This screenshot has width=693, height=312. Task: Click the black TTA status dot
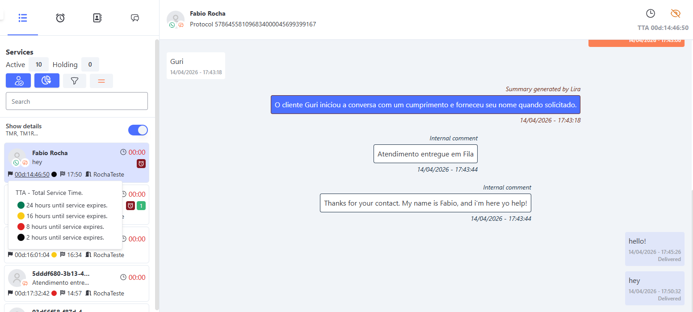pos(54,174)
